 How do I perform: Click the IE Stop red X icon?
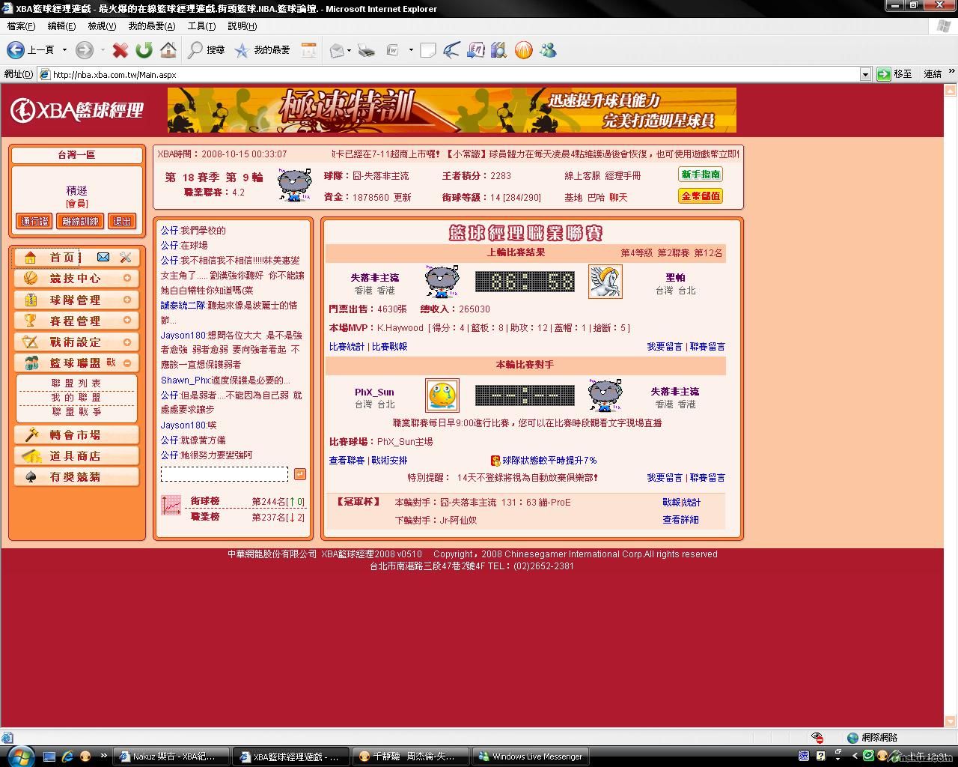click(x=120, y=50)
